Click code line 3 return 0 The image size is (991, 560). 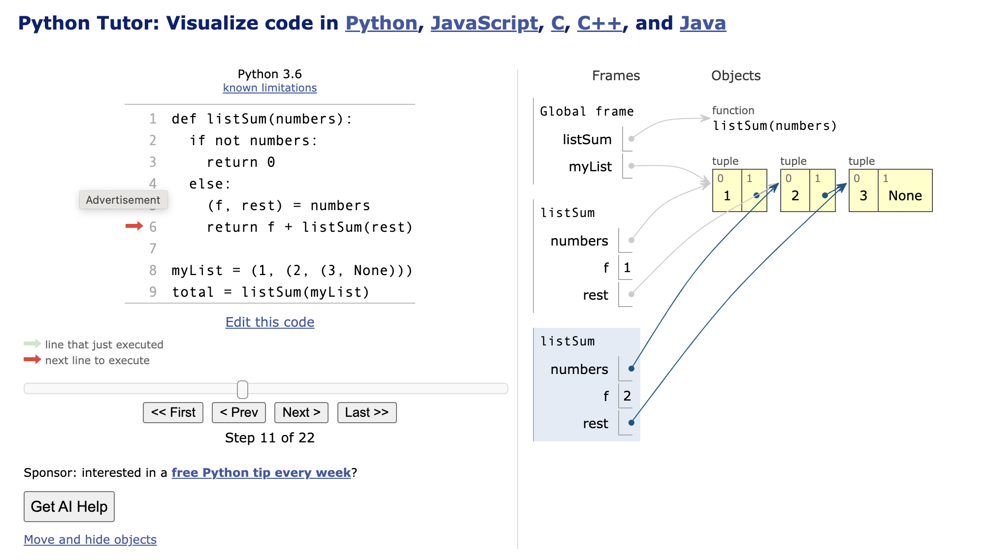(241, 162)
